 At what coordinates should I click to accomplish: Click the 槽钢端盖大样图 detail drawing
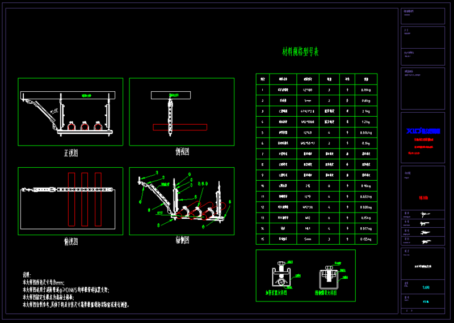[x=328, y=275]
